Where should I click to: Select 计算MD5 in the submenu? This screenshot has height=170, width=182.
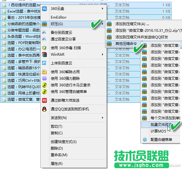pos(158,131)
